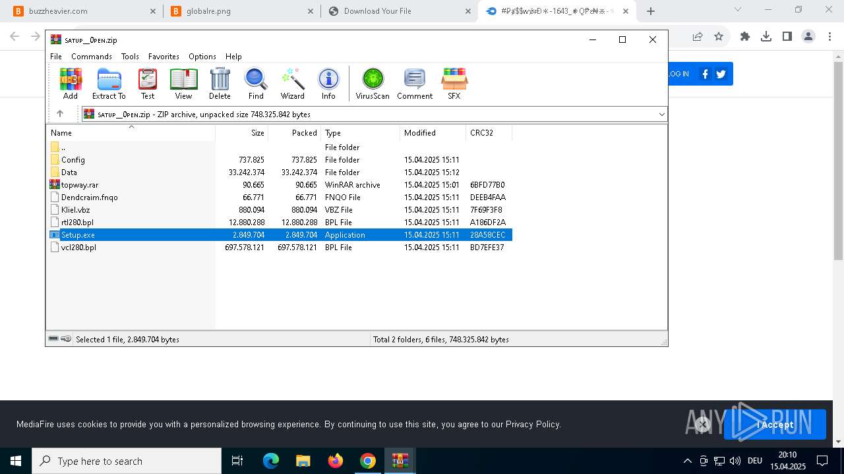Open the Commands menu

point(92,57)
